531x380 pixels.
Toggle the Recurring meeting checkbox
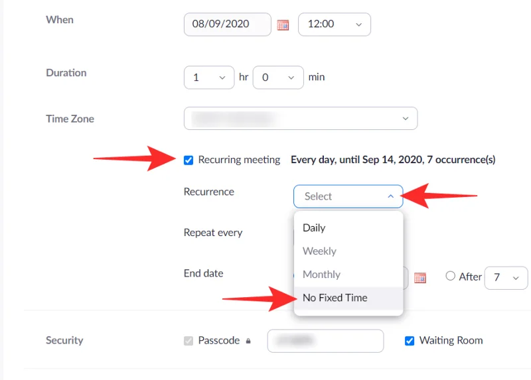tap(189, 160)
